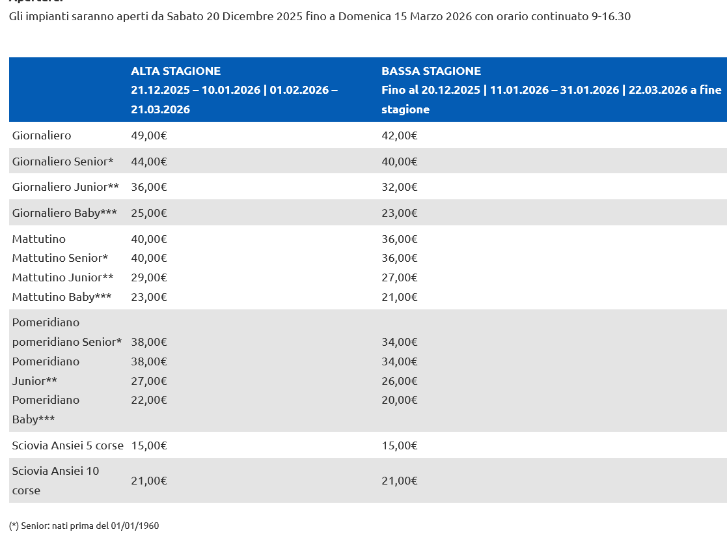The width and height of the screenshot is (727, 536).
Task: Click the 29,00€ morning Junior price
Action: coord(149,277)
